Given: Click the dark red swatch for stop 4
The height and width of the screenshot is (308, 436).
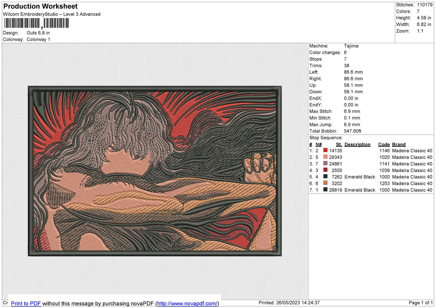Looking at the screenshot, I should [x=326, y=170].
